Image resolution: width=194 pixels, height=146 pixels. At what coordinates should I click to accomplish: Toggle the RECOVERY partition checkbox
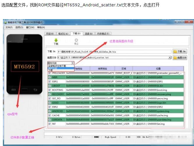(x=50, y=94)
